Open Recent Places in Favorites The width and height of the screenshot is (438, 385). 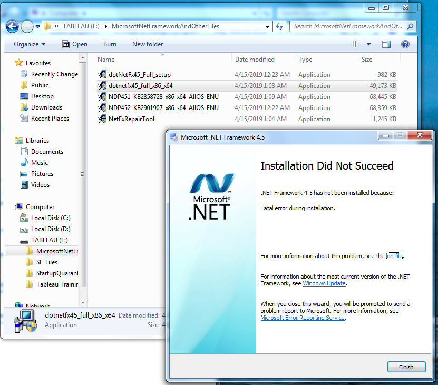[45, 119]
